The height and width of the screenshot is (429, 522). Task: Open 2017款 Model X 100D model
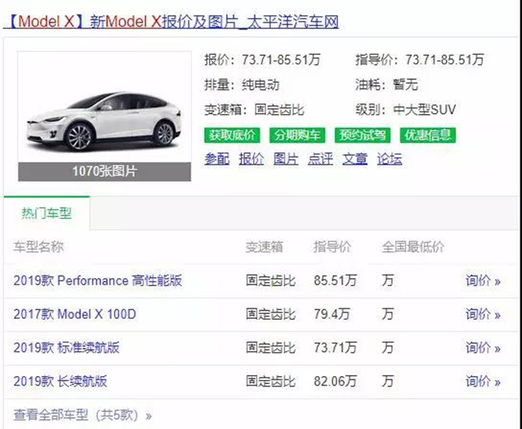(x=75, y=314)
